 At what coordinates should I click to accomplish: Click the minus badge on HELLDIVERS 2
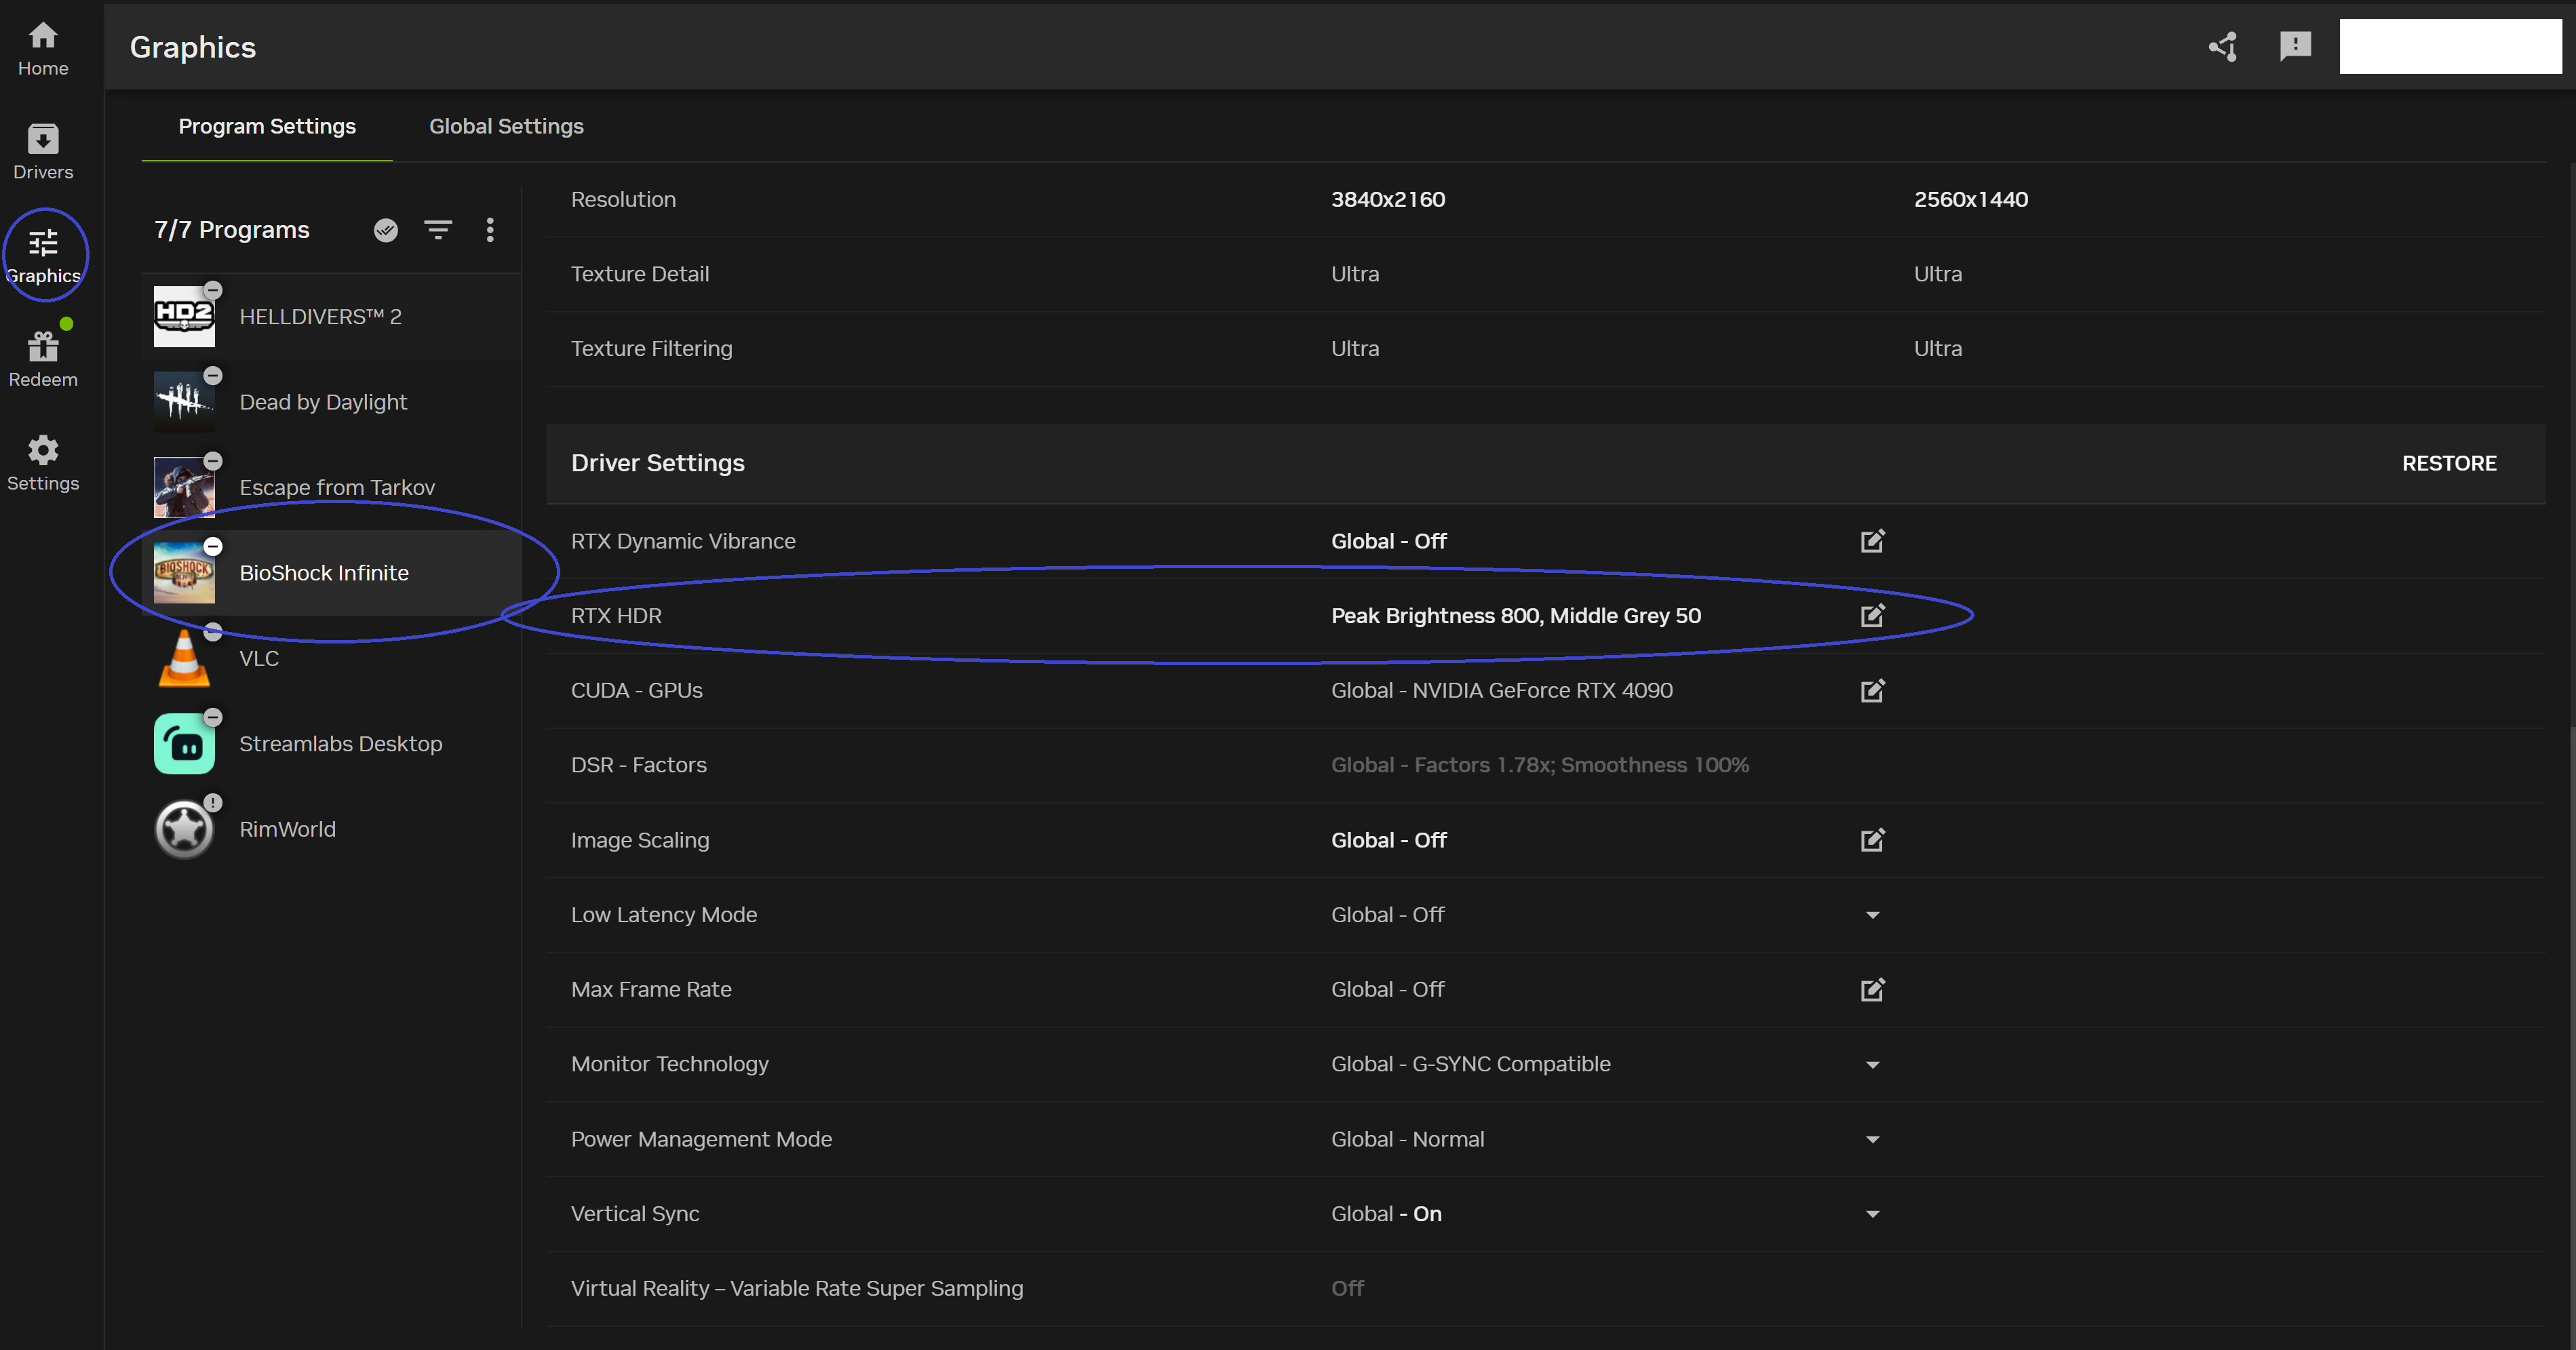coord(213,290)
